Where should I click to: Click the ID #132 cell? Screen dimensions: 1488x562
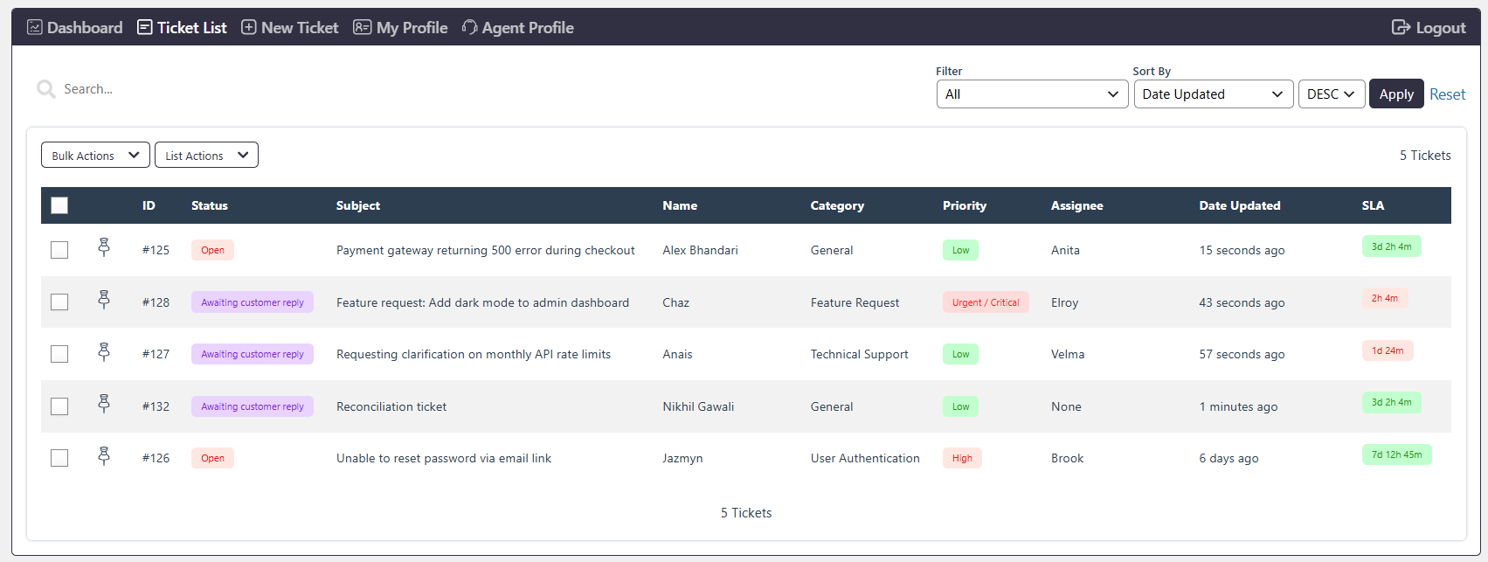(x=156, y=406)
